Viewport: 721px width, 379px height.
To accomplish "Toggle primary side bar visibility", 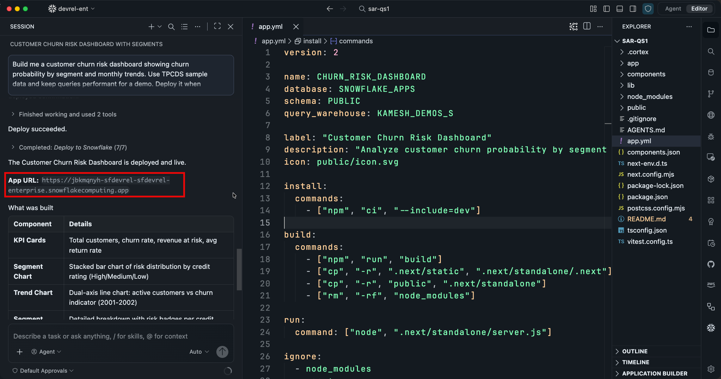I will [x=606, y=9].
